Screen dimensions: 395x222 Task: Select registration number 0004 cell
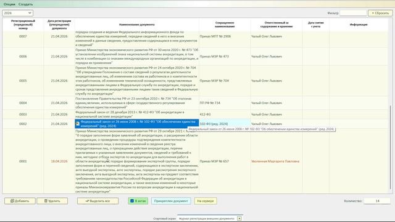click(x=23, y=103)
